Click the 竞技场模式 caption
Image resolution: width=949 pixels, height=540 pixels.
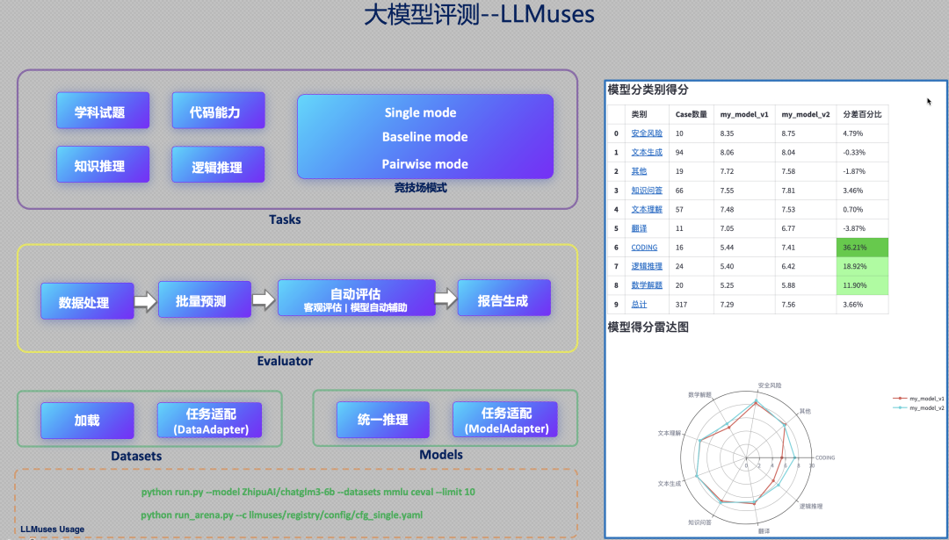(x=421, y=188)
